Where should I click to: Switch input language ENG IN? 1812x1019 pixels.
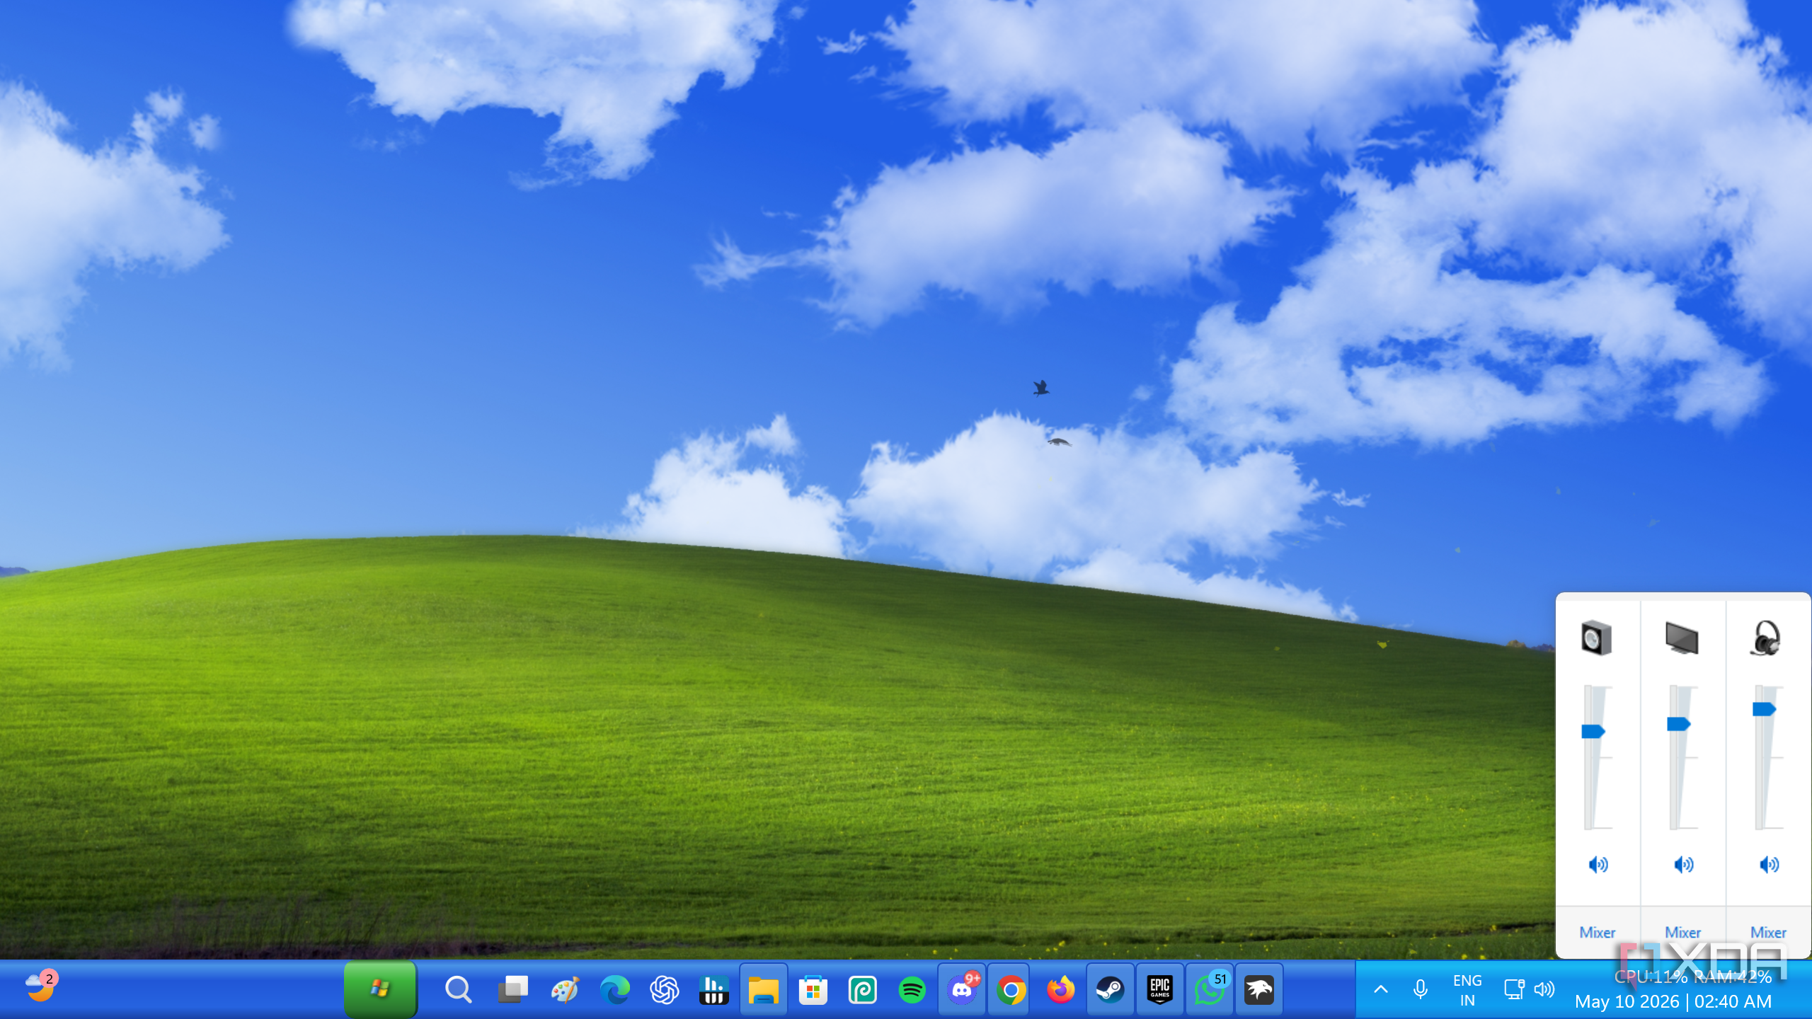pos(1467,990)
